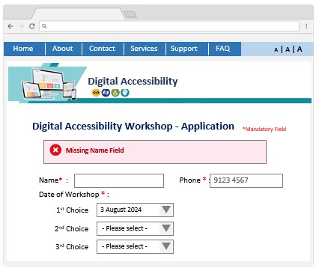The width and height of the screenshot is (319, 271).
Task: Click the browser forward arrow
Action: click(x=21, y=26)
